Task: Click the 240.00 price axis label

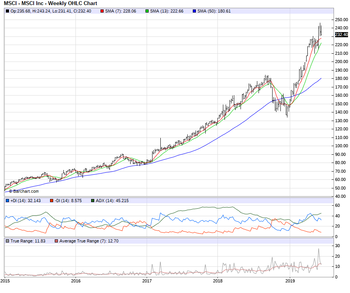Action: pos(341,28)
